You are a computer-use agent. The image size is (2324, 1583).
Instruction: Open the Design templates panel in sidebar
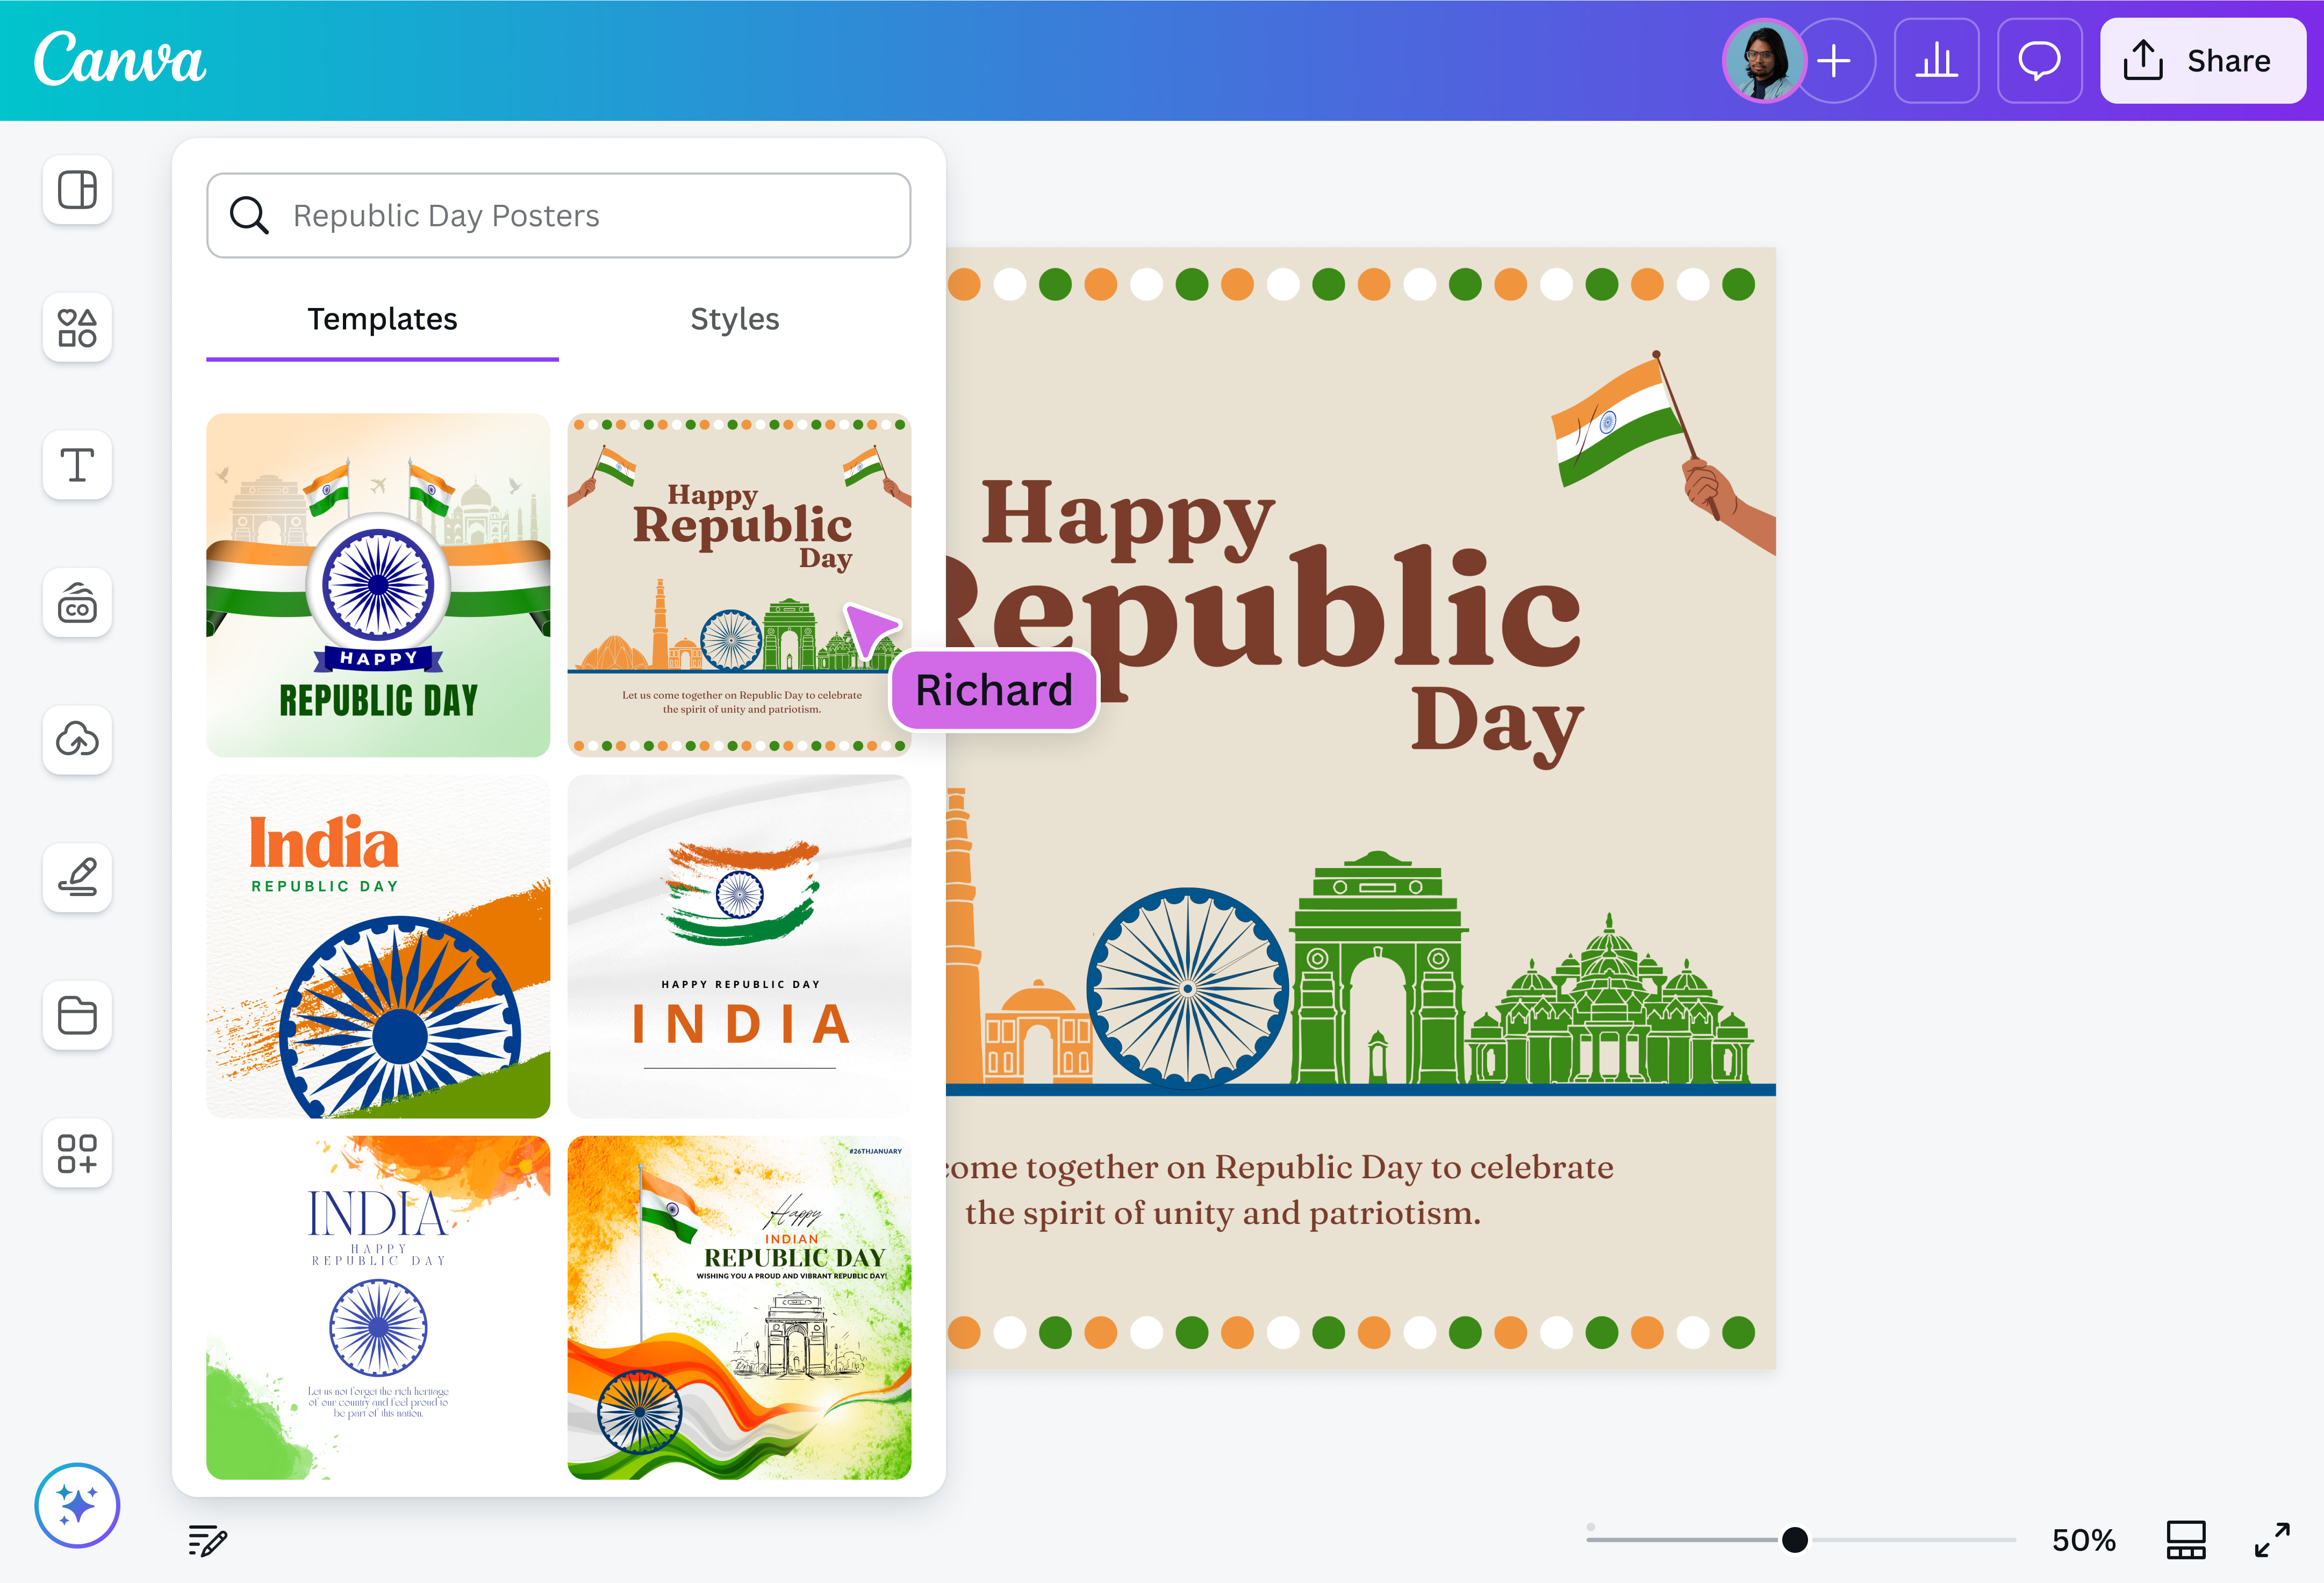77,190
